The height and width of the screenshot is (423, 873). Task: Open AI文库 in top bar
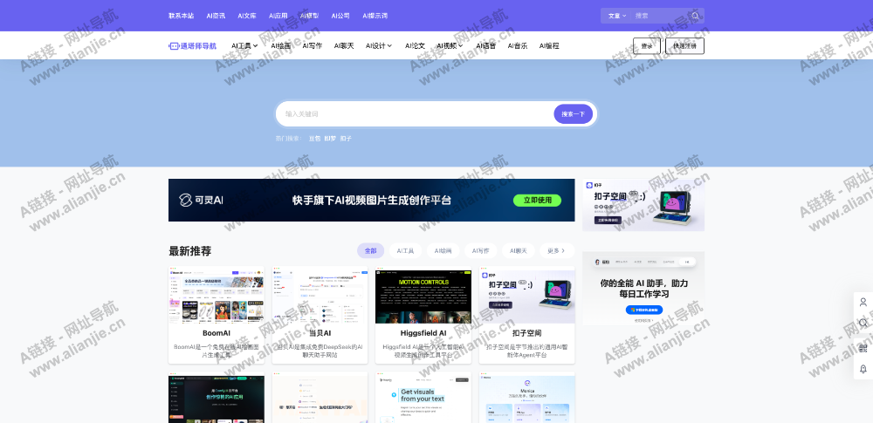247,16
